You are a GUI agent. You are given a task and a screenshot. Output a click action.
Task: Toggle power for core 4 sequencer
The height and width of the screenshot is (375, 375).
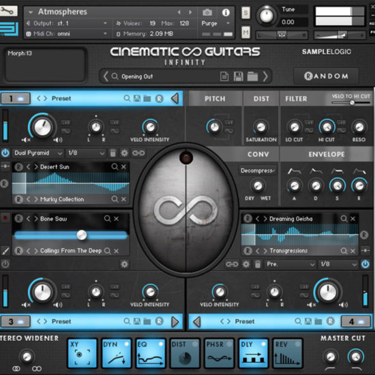[x=365, y=264]
